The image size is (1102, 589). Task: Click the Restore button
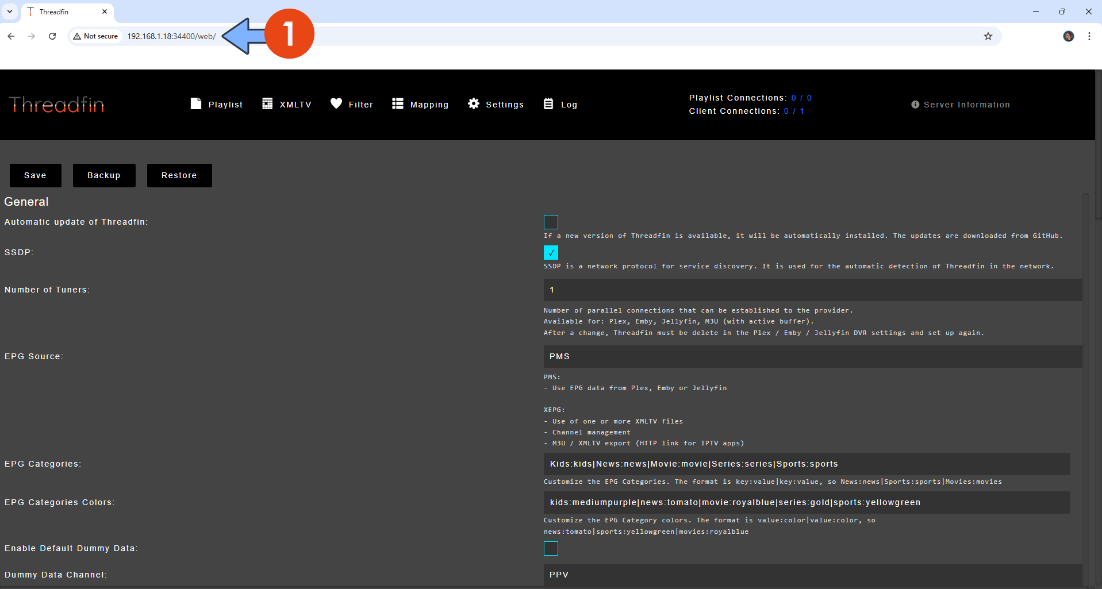[179, 175]
